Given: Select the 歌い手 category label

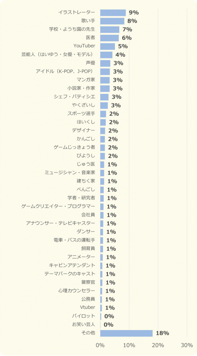Looking at the screenshot, I should pyautogui.click(x=88, y=21).
